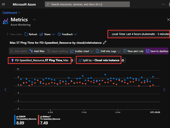Click the Apply splitting icon

[49, 51]
